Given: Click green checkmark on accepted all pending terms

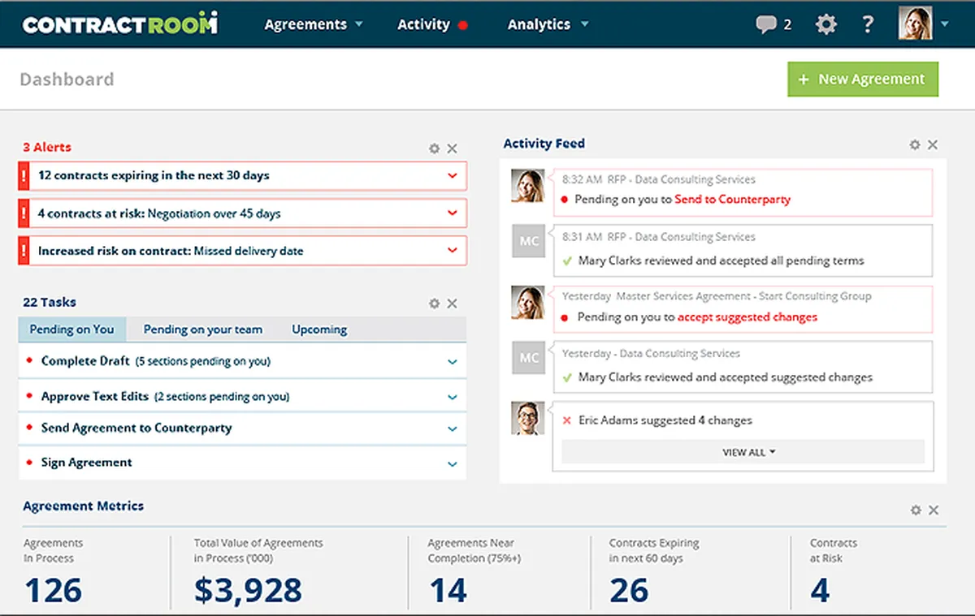Looking at the screenshot, I should [x=567, y=261].
